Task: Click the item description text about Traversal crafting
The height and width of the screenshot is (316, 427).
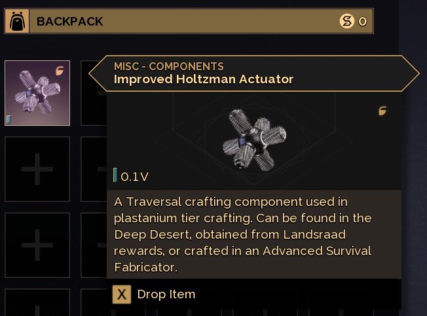Action: click(242, 234)
